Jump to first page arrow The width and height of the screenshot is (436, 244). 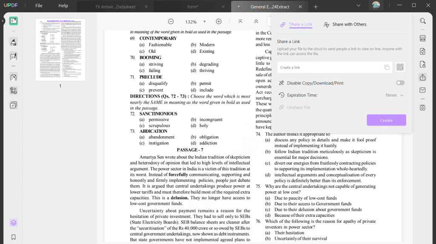click(240, 21)
